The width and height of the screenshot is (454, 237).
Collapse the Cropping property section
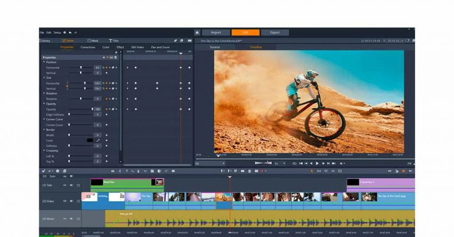44,151
